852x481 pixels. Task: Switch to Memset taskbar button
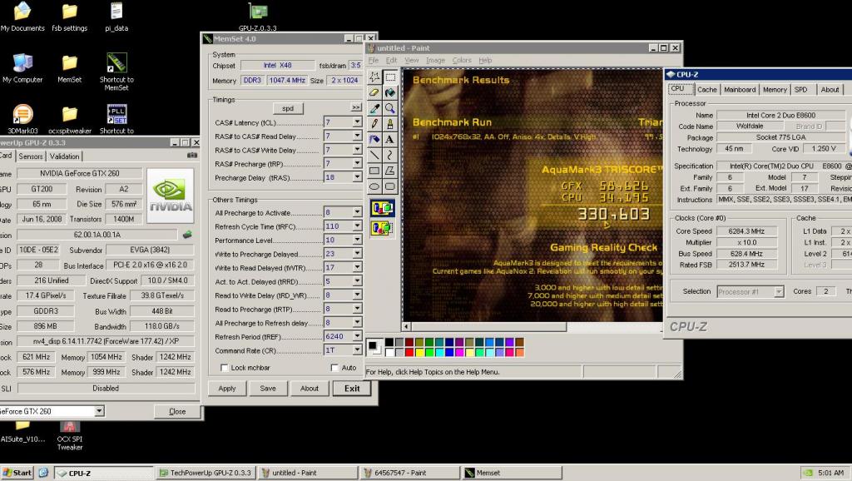click(x=512, y=473)
